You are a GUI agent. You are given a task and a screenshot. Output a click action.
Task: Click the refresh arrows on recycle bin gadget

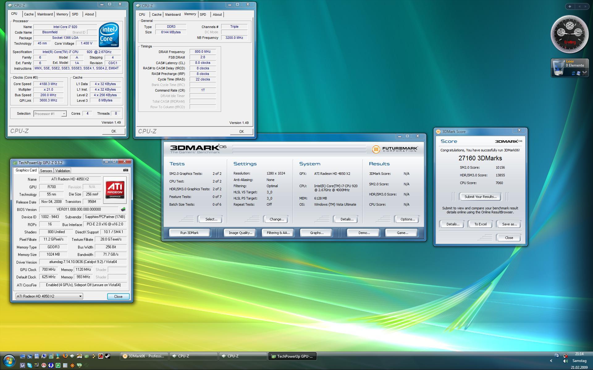(x=574, y=73)
